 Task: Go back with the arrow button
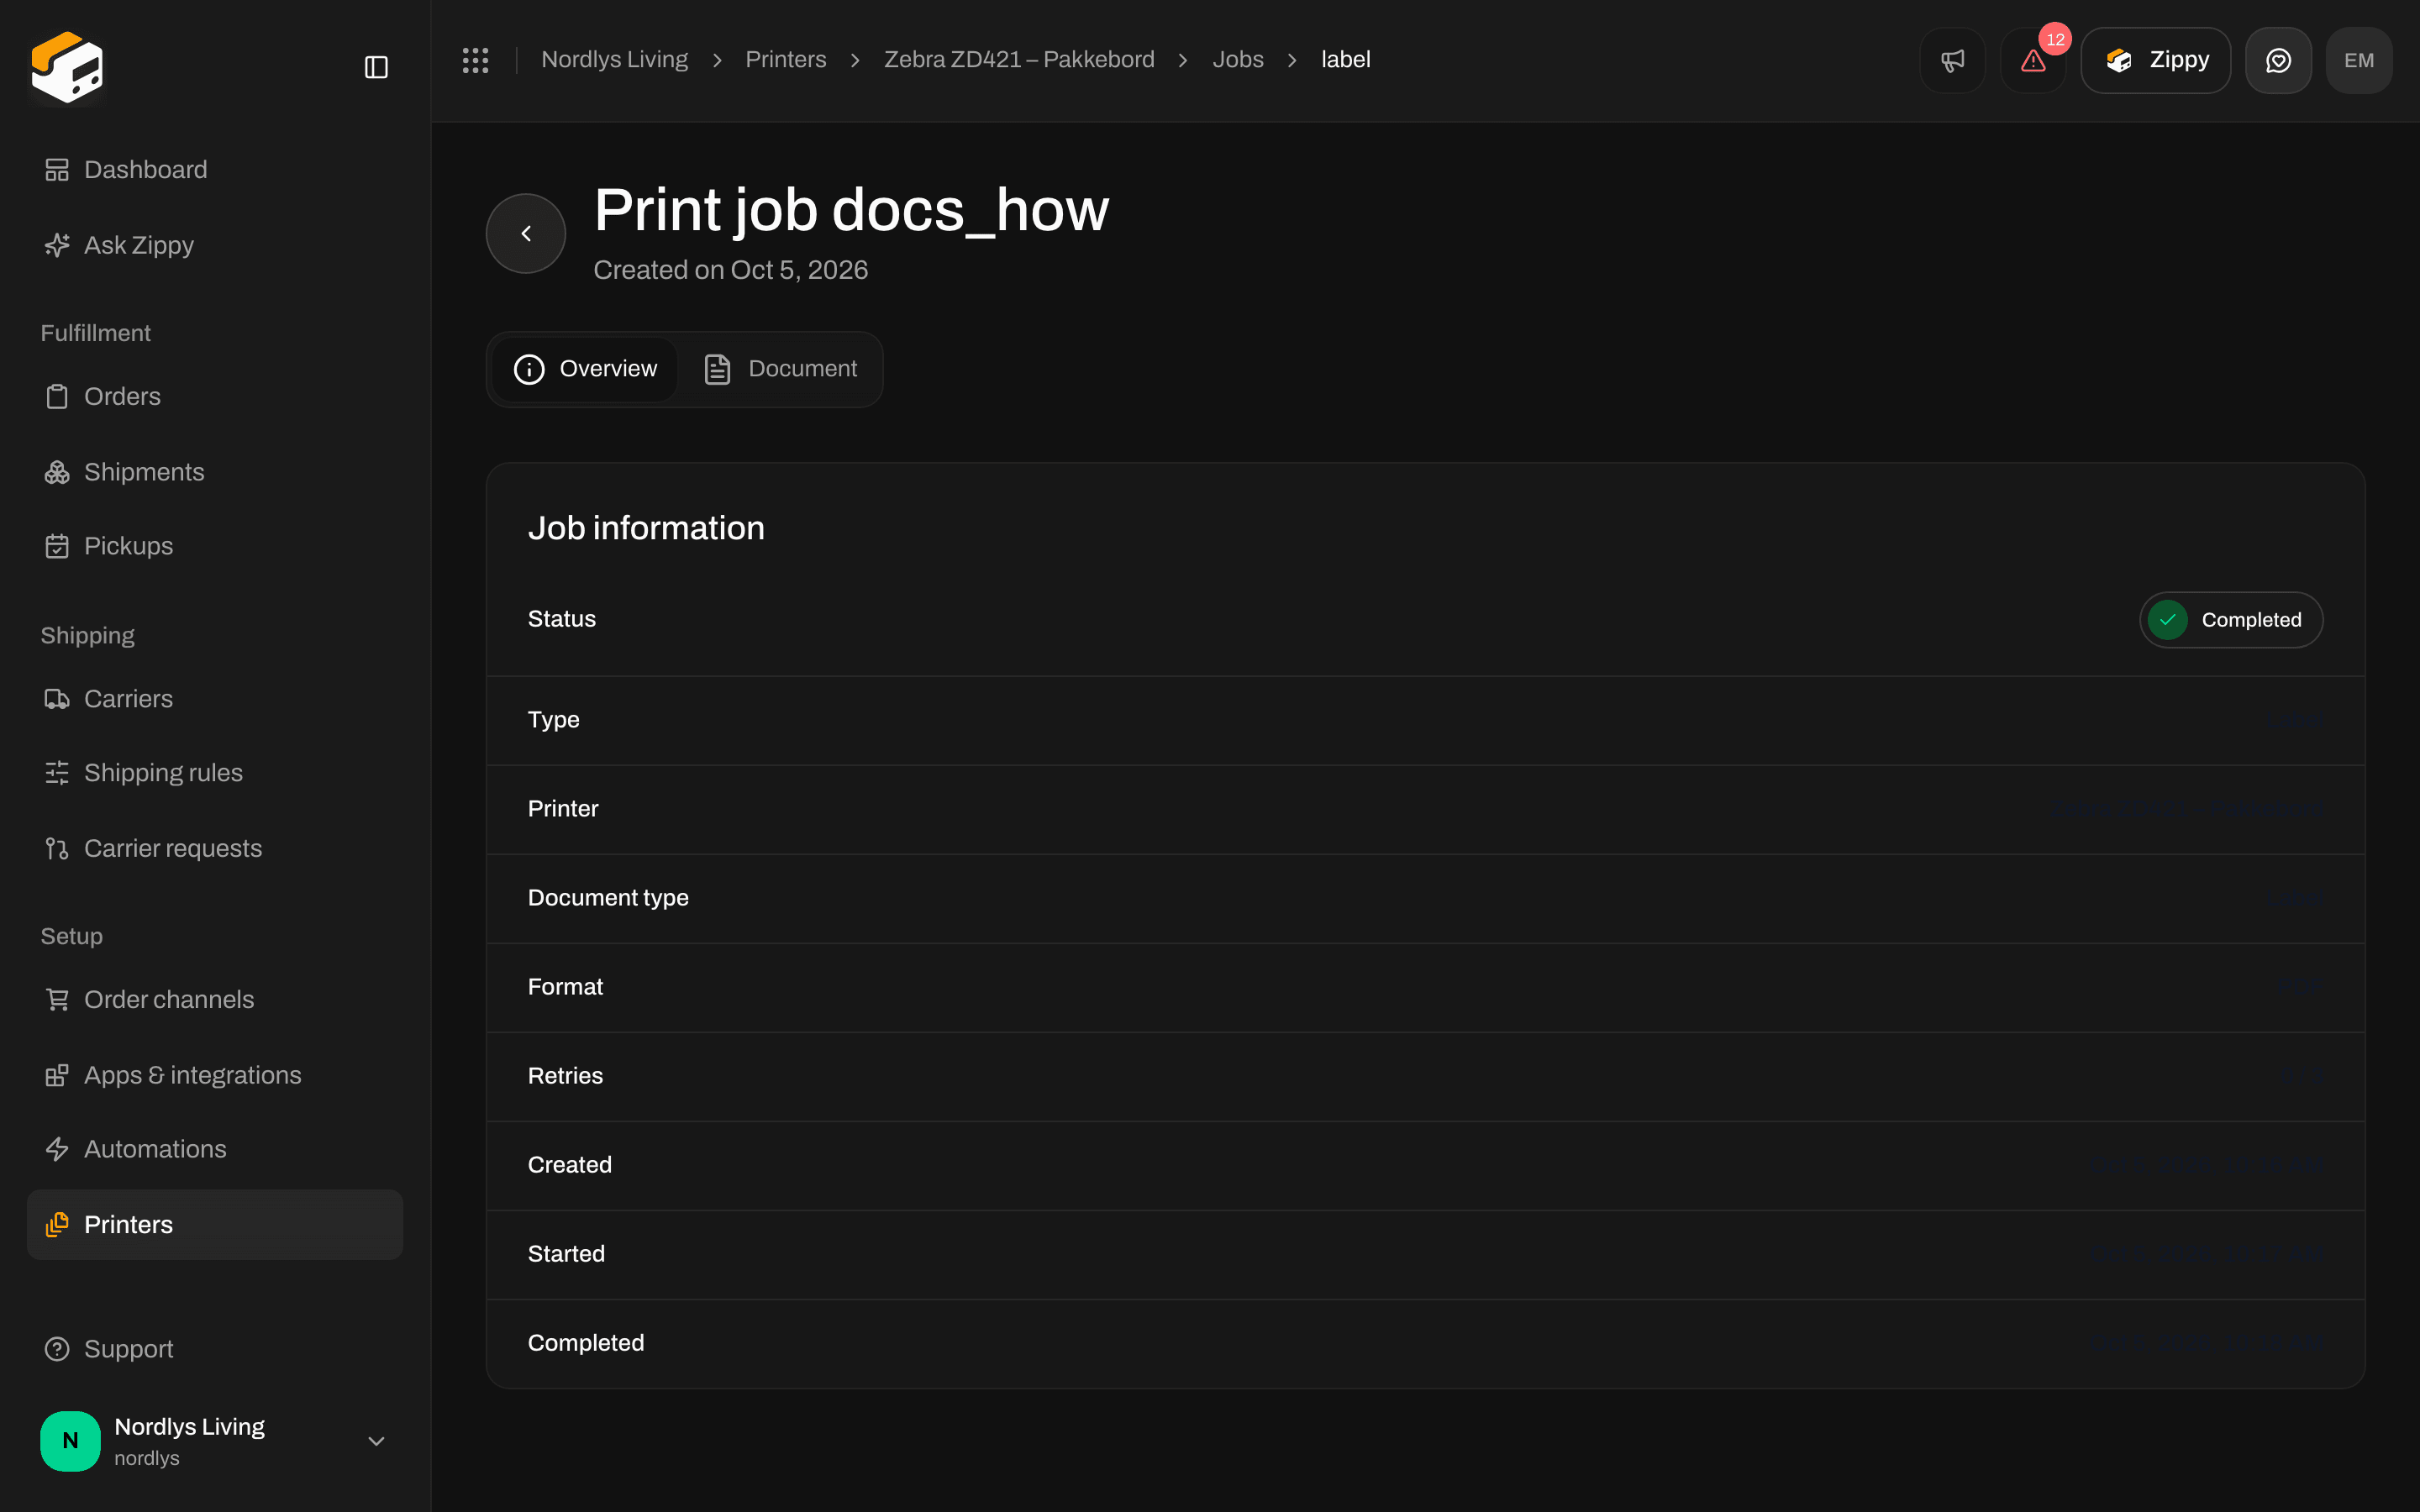coord(526,233)
